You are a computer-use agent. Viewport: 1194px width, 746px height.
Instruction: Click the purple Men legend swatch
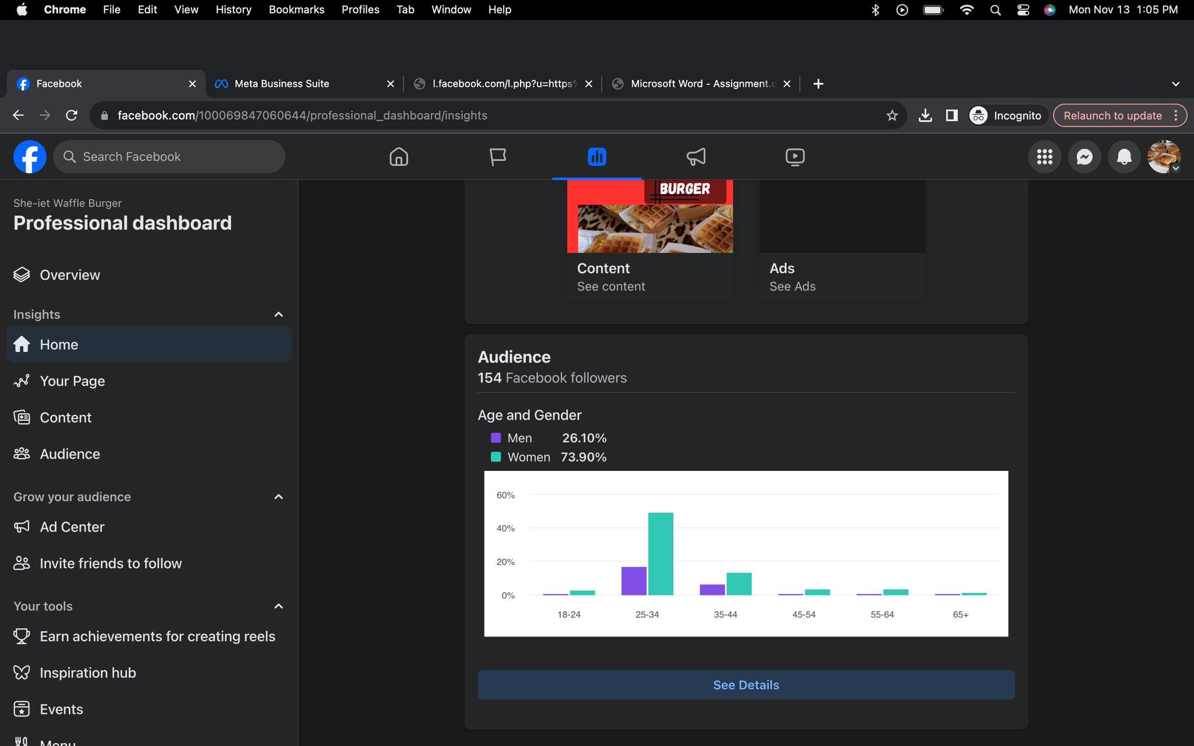[496, 438]
